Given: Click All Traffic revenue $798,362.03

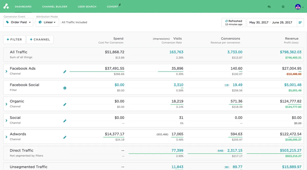Looking at the screenshot, I should click(291, 52).
